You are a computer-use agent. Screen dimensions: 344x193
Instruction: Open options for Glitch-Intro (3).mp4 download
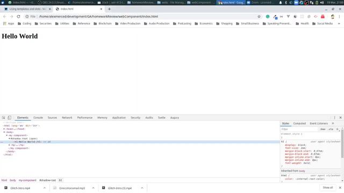coord(142,188)
